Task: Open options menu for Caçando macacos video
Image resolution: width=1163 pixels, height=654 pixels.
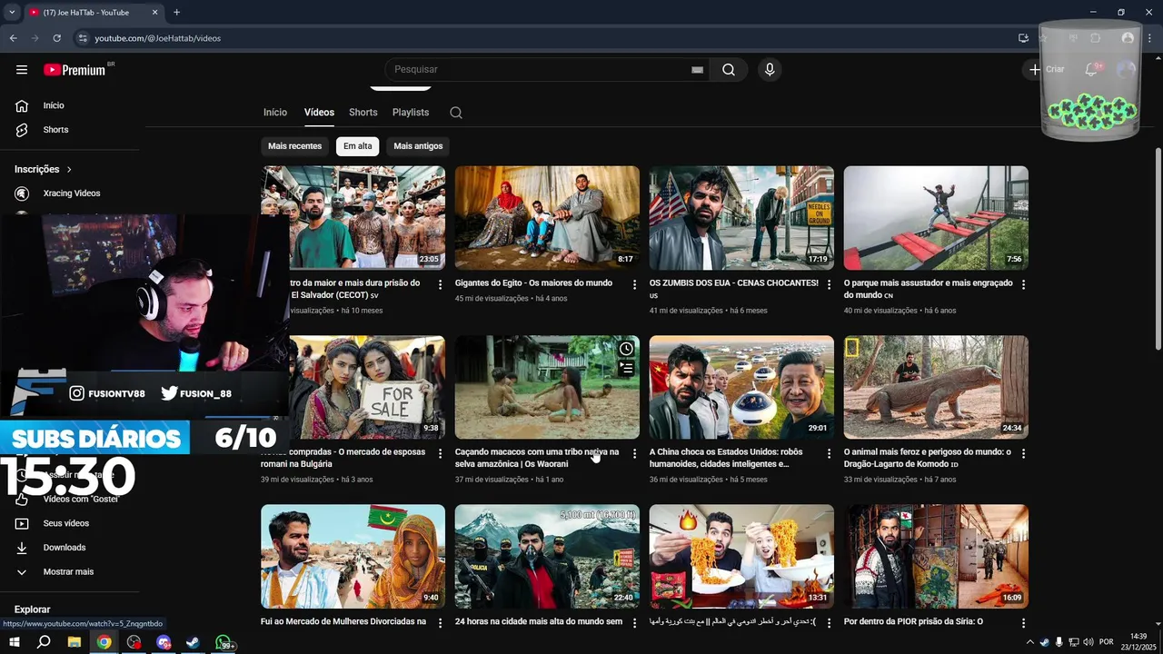Action: (634, 453)
